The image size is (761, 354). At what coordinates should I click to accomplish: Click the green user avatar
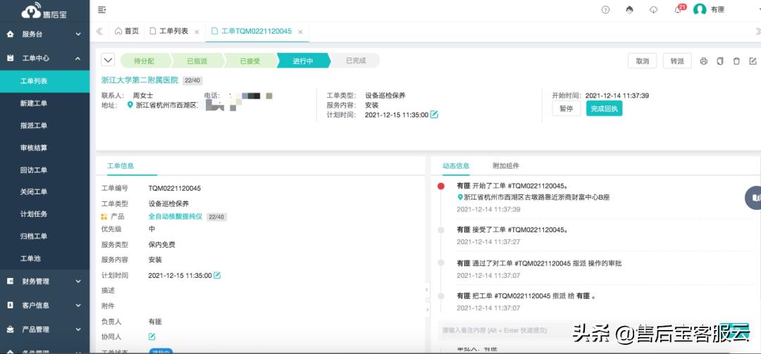pyautogui.click(x=700, y=10)
